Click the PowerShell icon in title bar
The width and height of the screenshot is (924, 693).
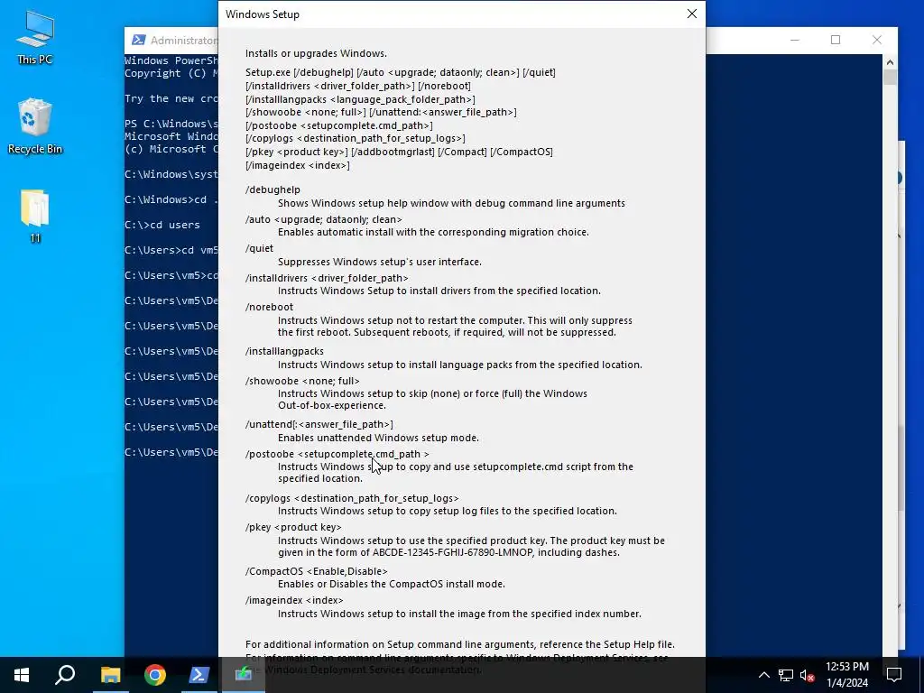[138, 40]
